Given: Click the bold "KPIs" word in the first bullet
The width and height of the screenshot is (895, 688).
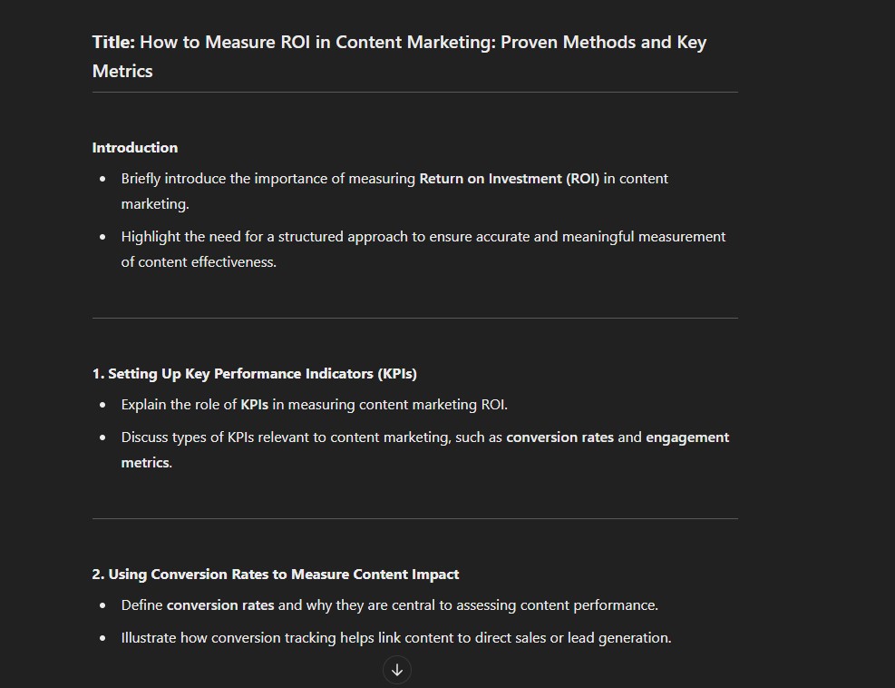Looking at the screenshot, I should pyautogui.click(x=254, y=405).
